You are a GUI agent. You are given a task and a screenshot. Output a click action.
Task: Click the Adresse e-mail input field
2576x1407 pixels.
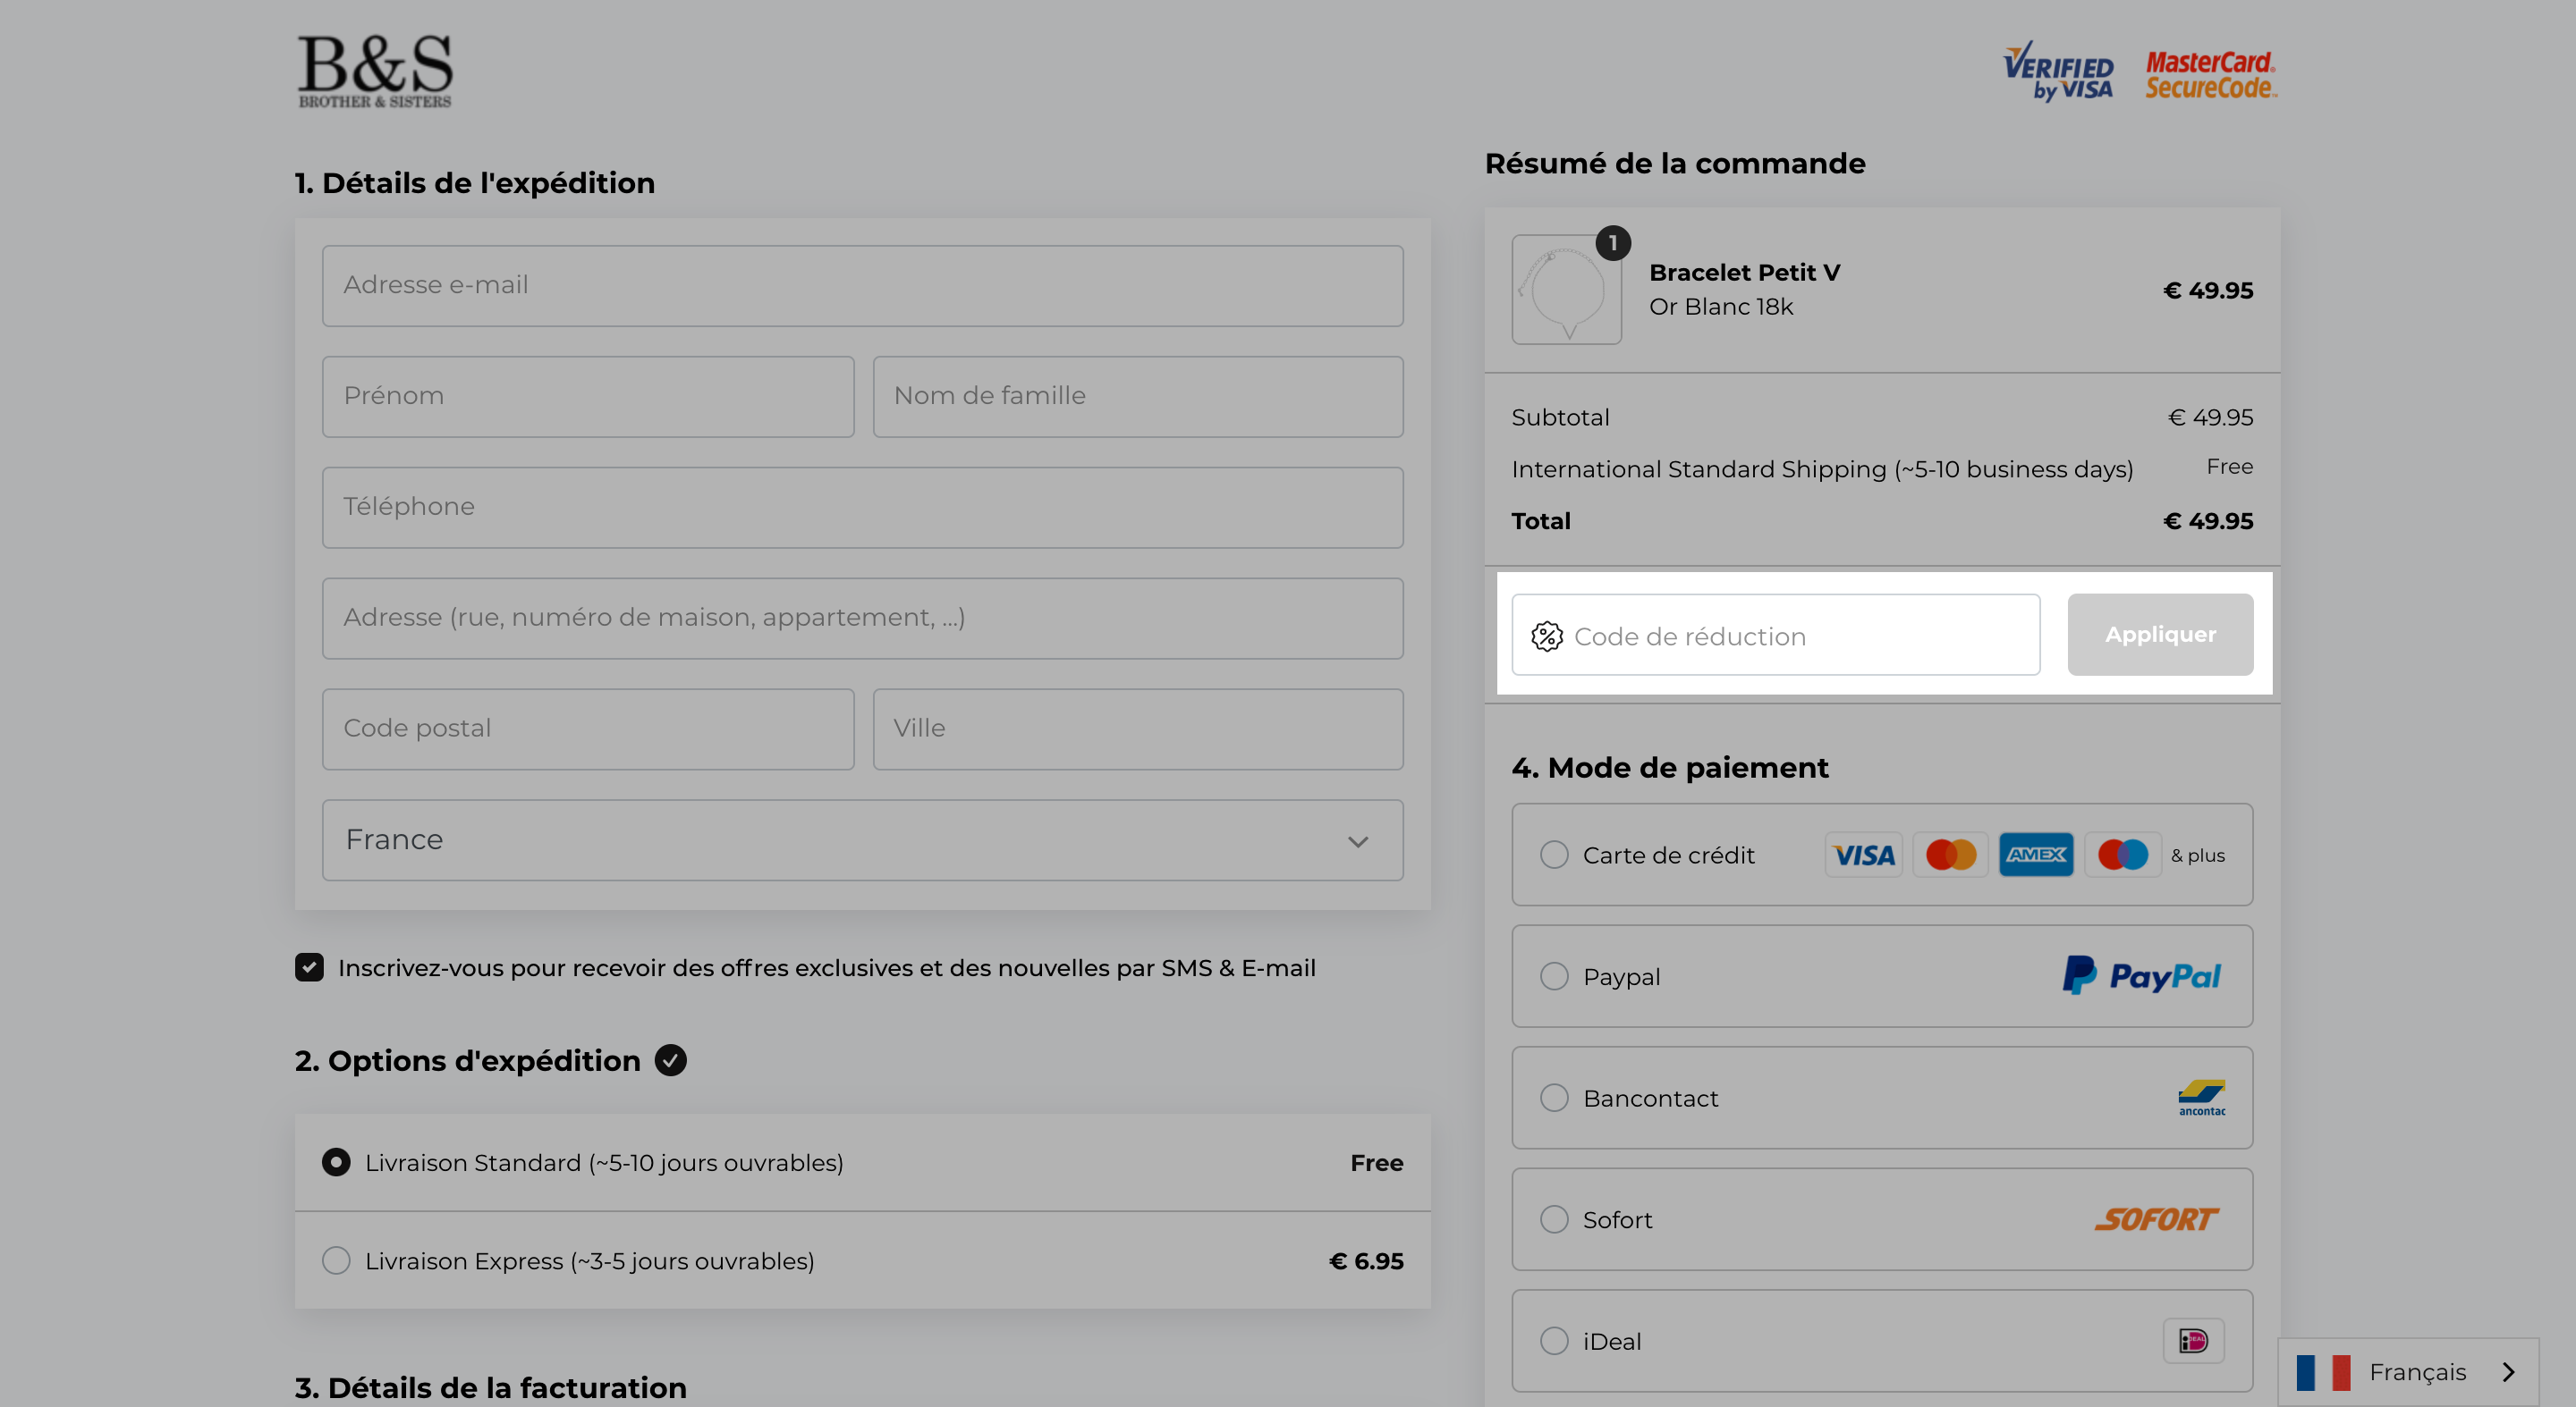862,286
